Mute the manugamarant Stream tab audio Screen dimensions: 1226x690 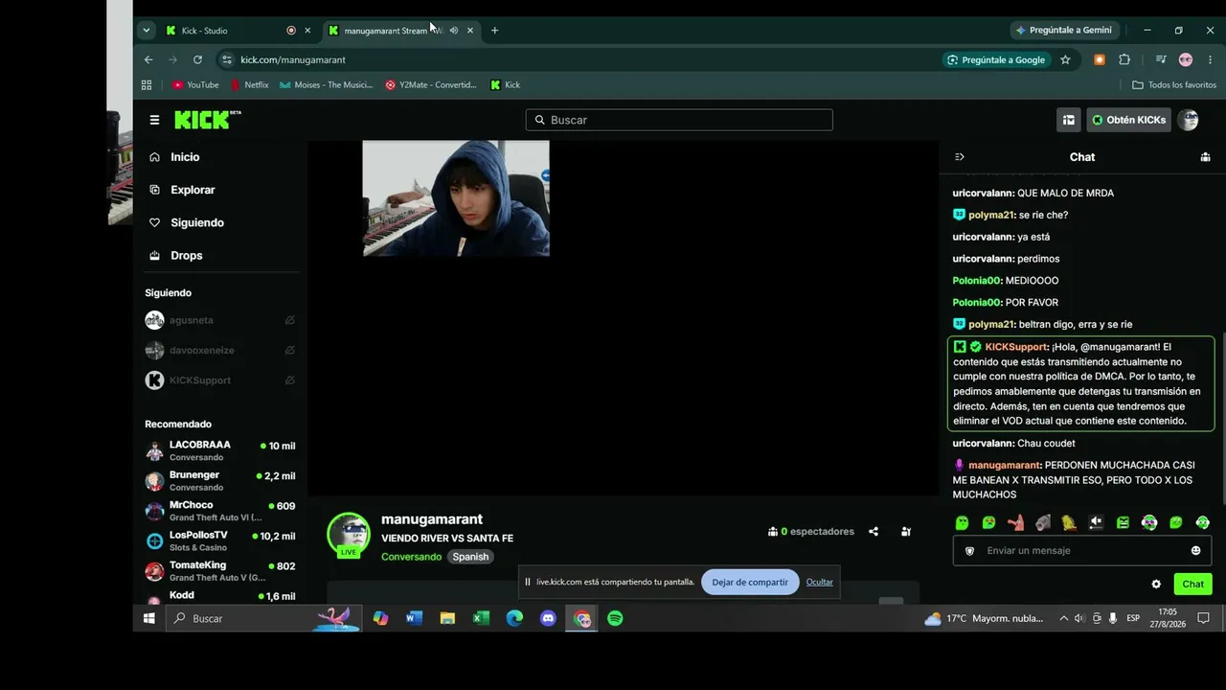[x=454, y=31]
